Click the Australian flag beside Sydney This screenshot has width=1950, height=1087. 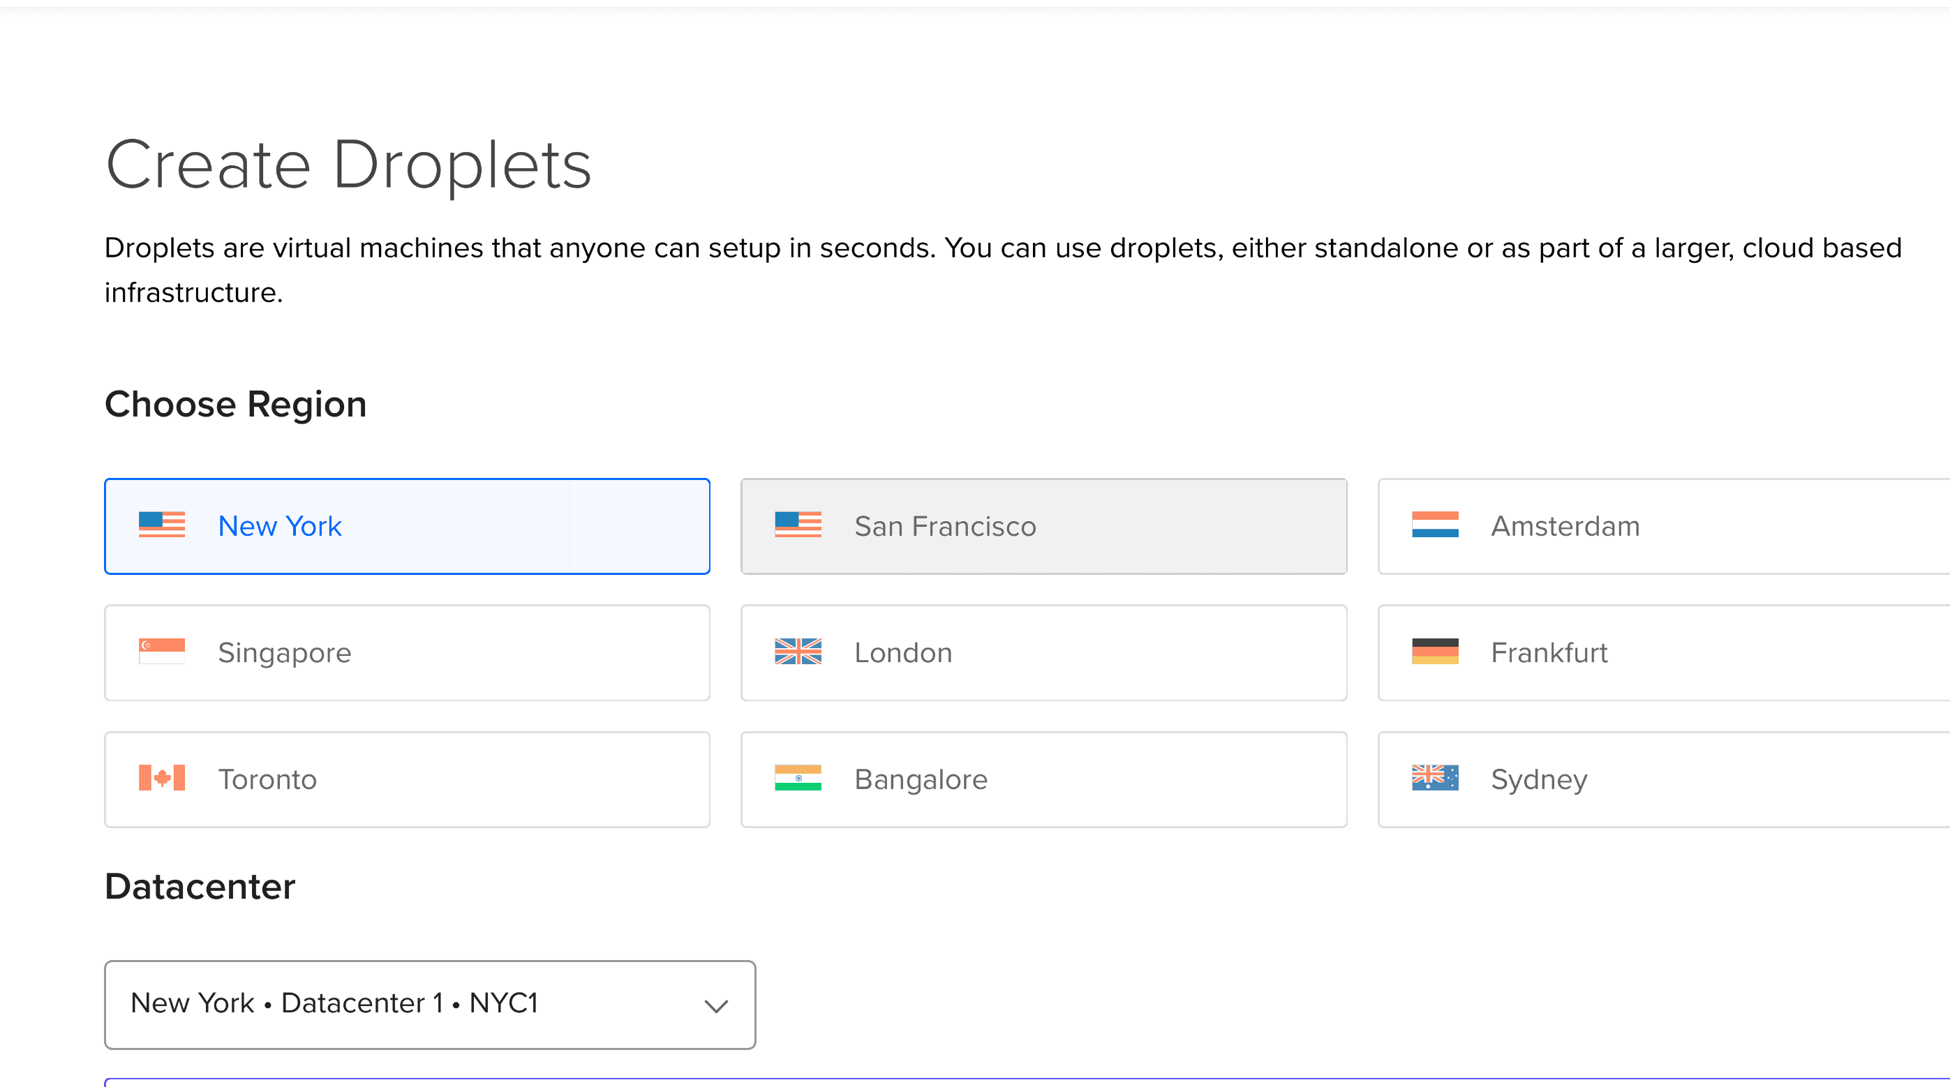pyautogui.click(x=1434, y=777)
